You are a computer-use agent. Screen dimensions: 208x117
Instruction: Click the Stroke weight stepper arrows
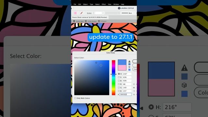pyautogui.click(x=94, y=13)
